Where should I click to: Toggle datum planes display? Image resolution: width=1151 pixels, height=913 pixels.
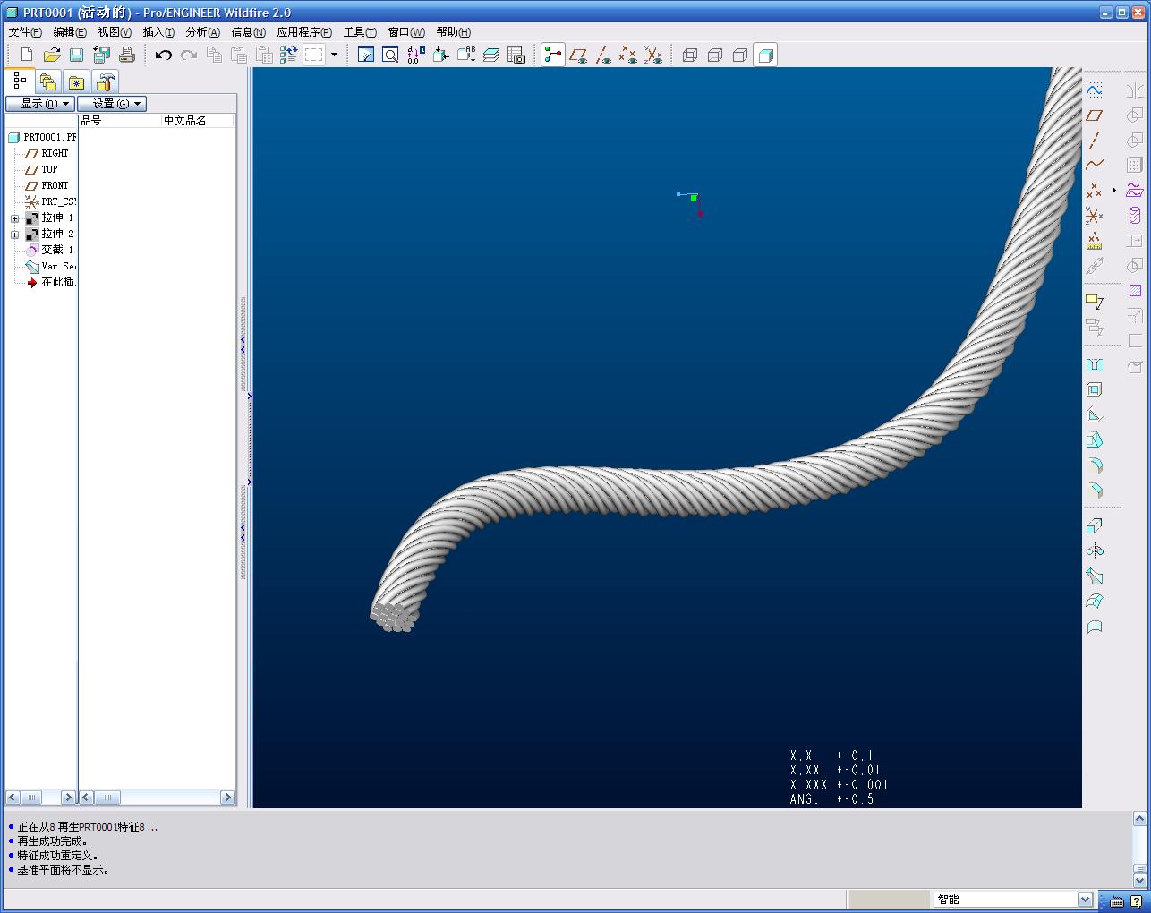pos(578,55)
